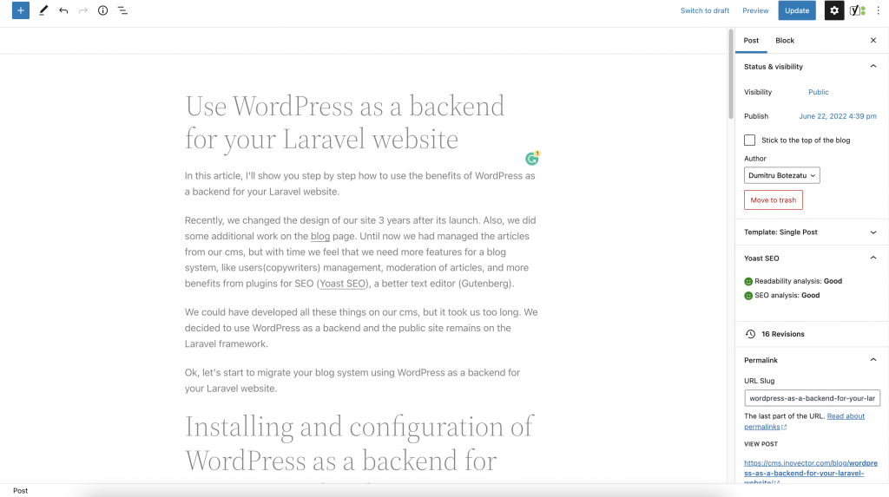
Task: Close the settings sidebar panel
Action: tap(873, 40)
